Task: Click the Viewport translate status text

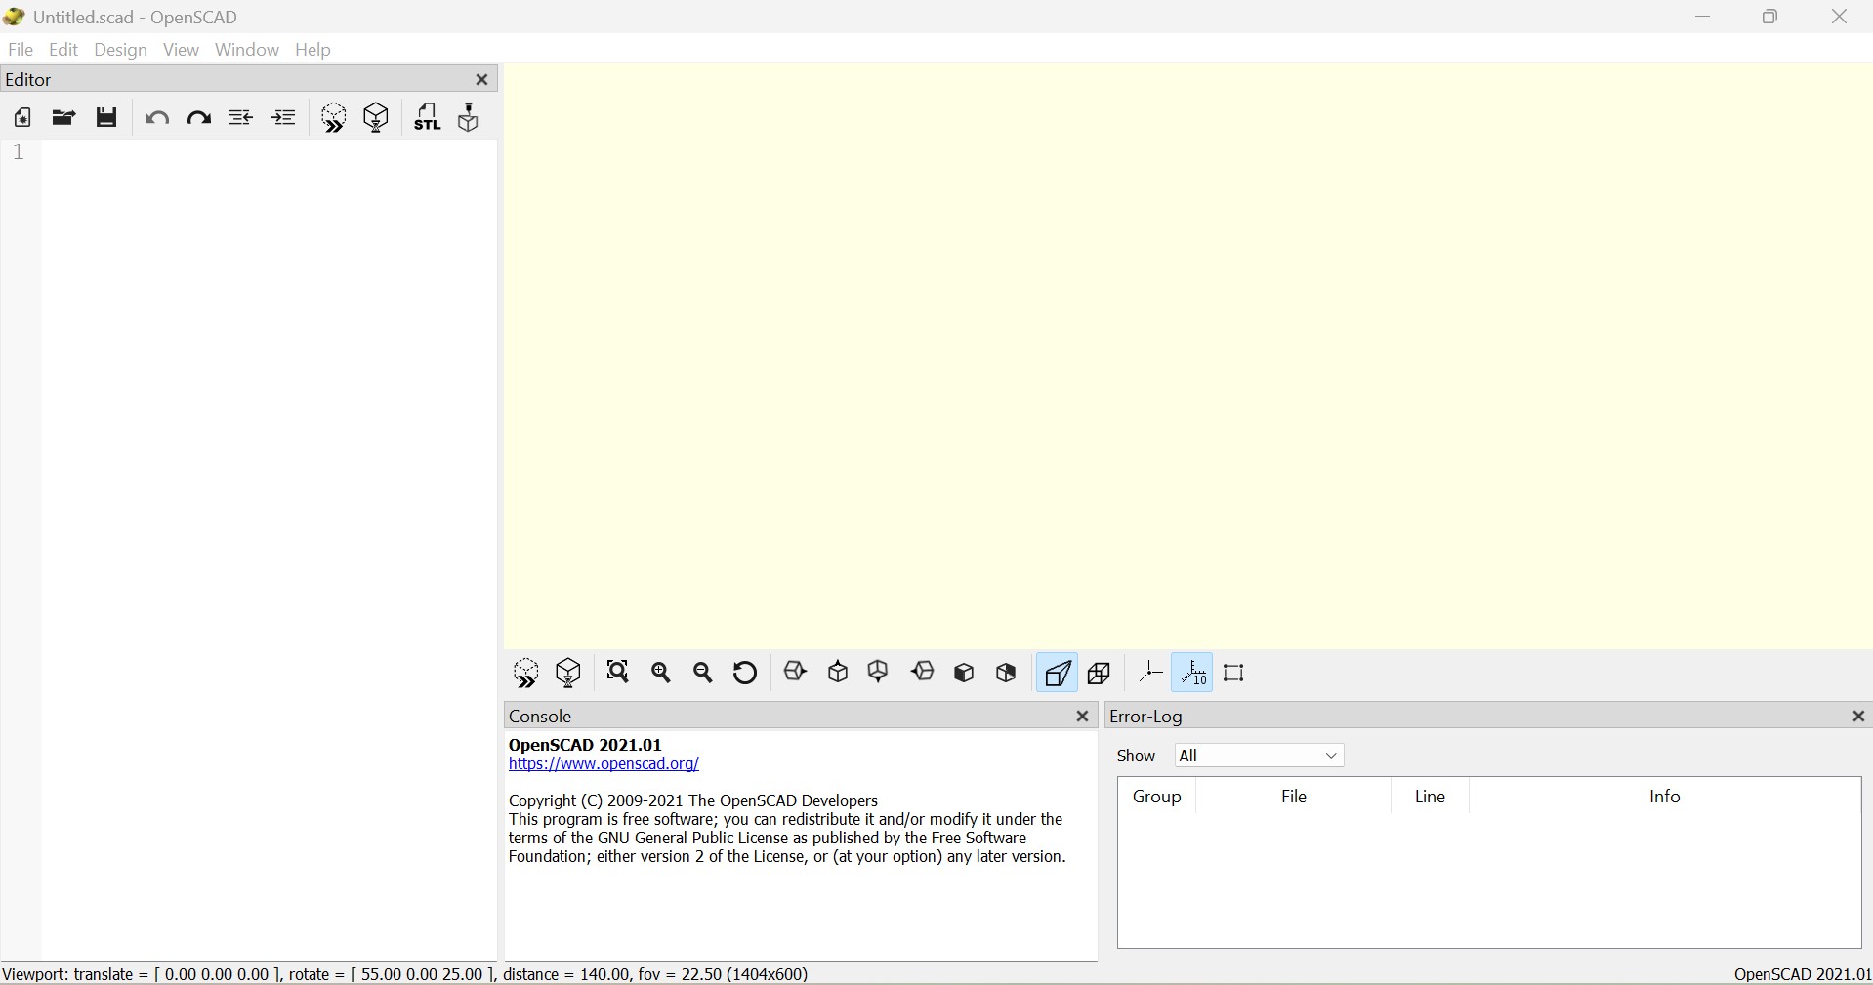Action: (x=406, y=974)
